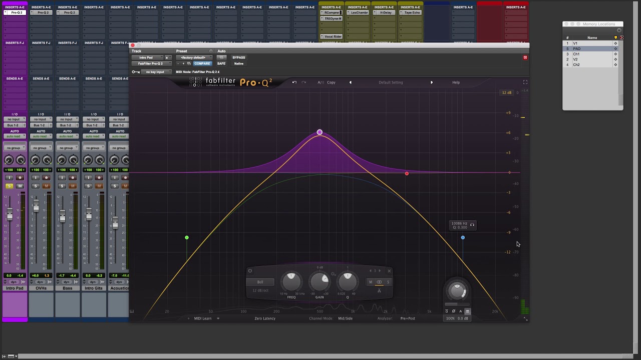Click the Intro Pad volume fader

[9, 214]
